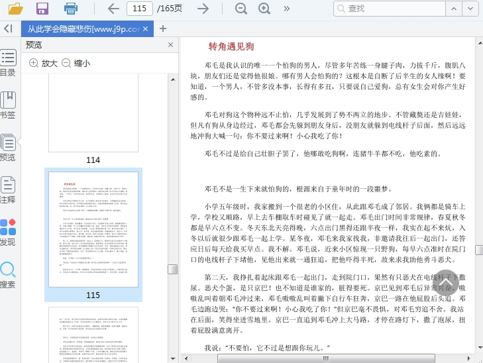This screenshot has width=483, height=363.
Task: Open the 目录 table of contents panel
Action: coord(8,63)
